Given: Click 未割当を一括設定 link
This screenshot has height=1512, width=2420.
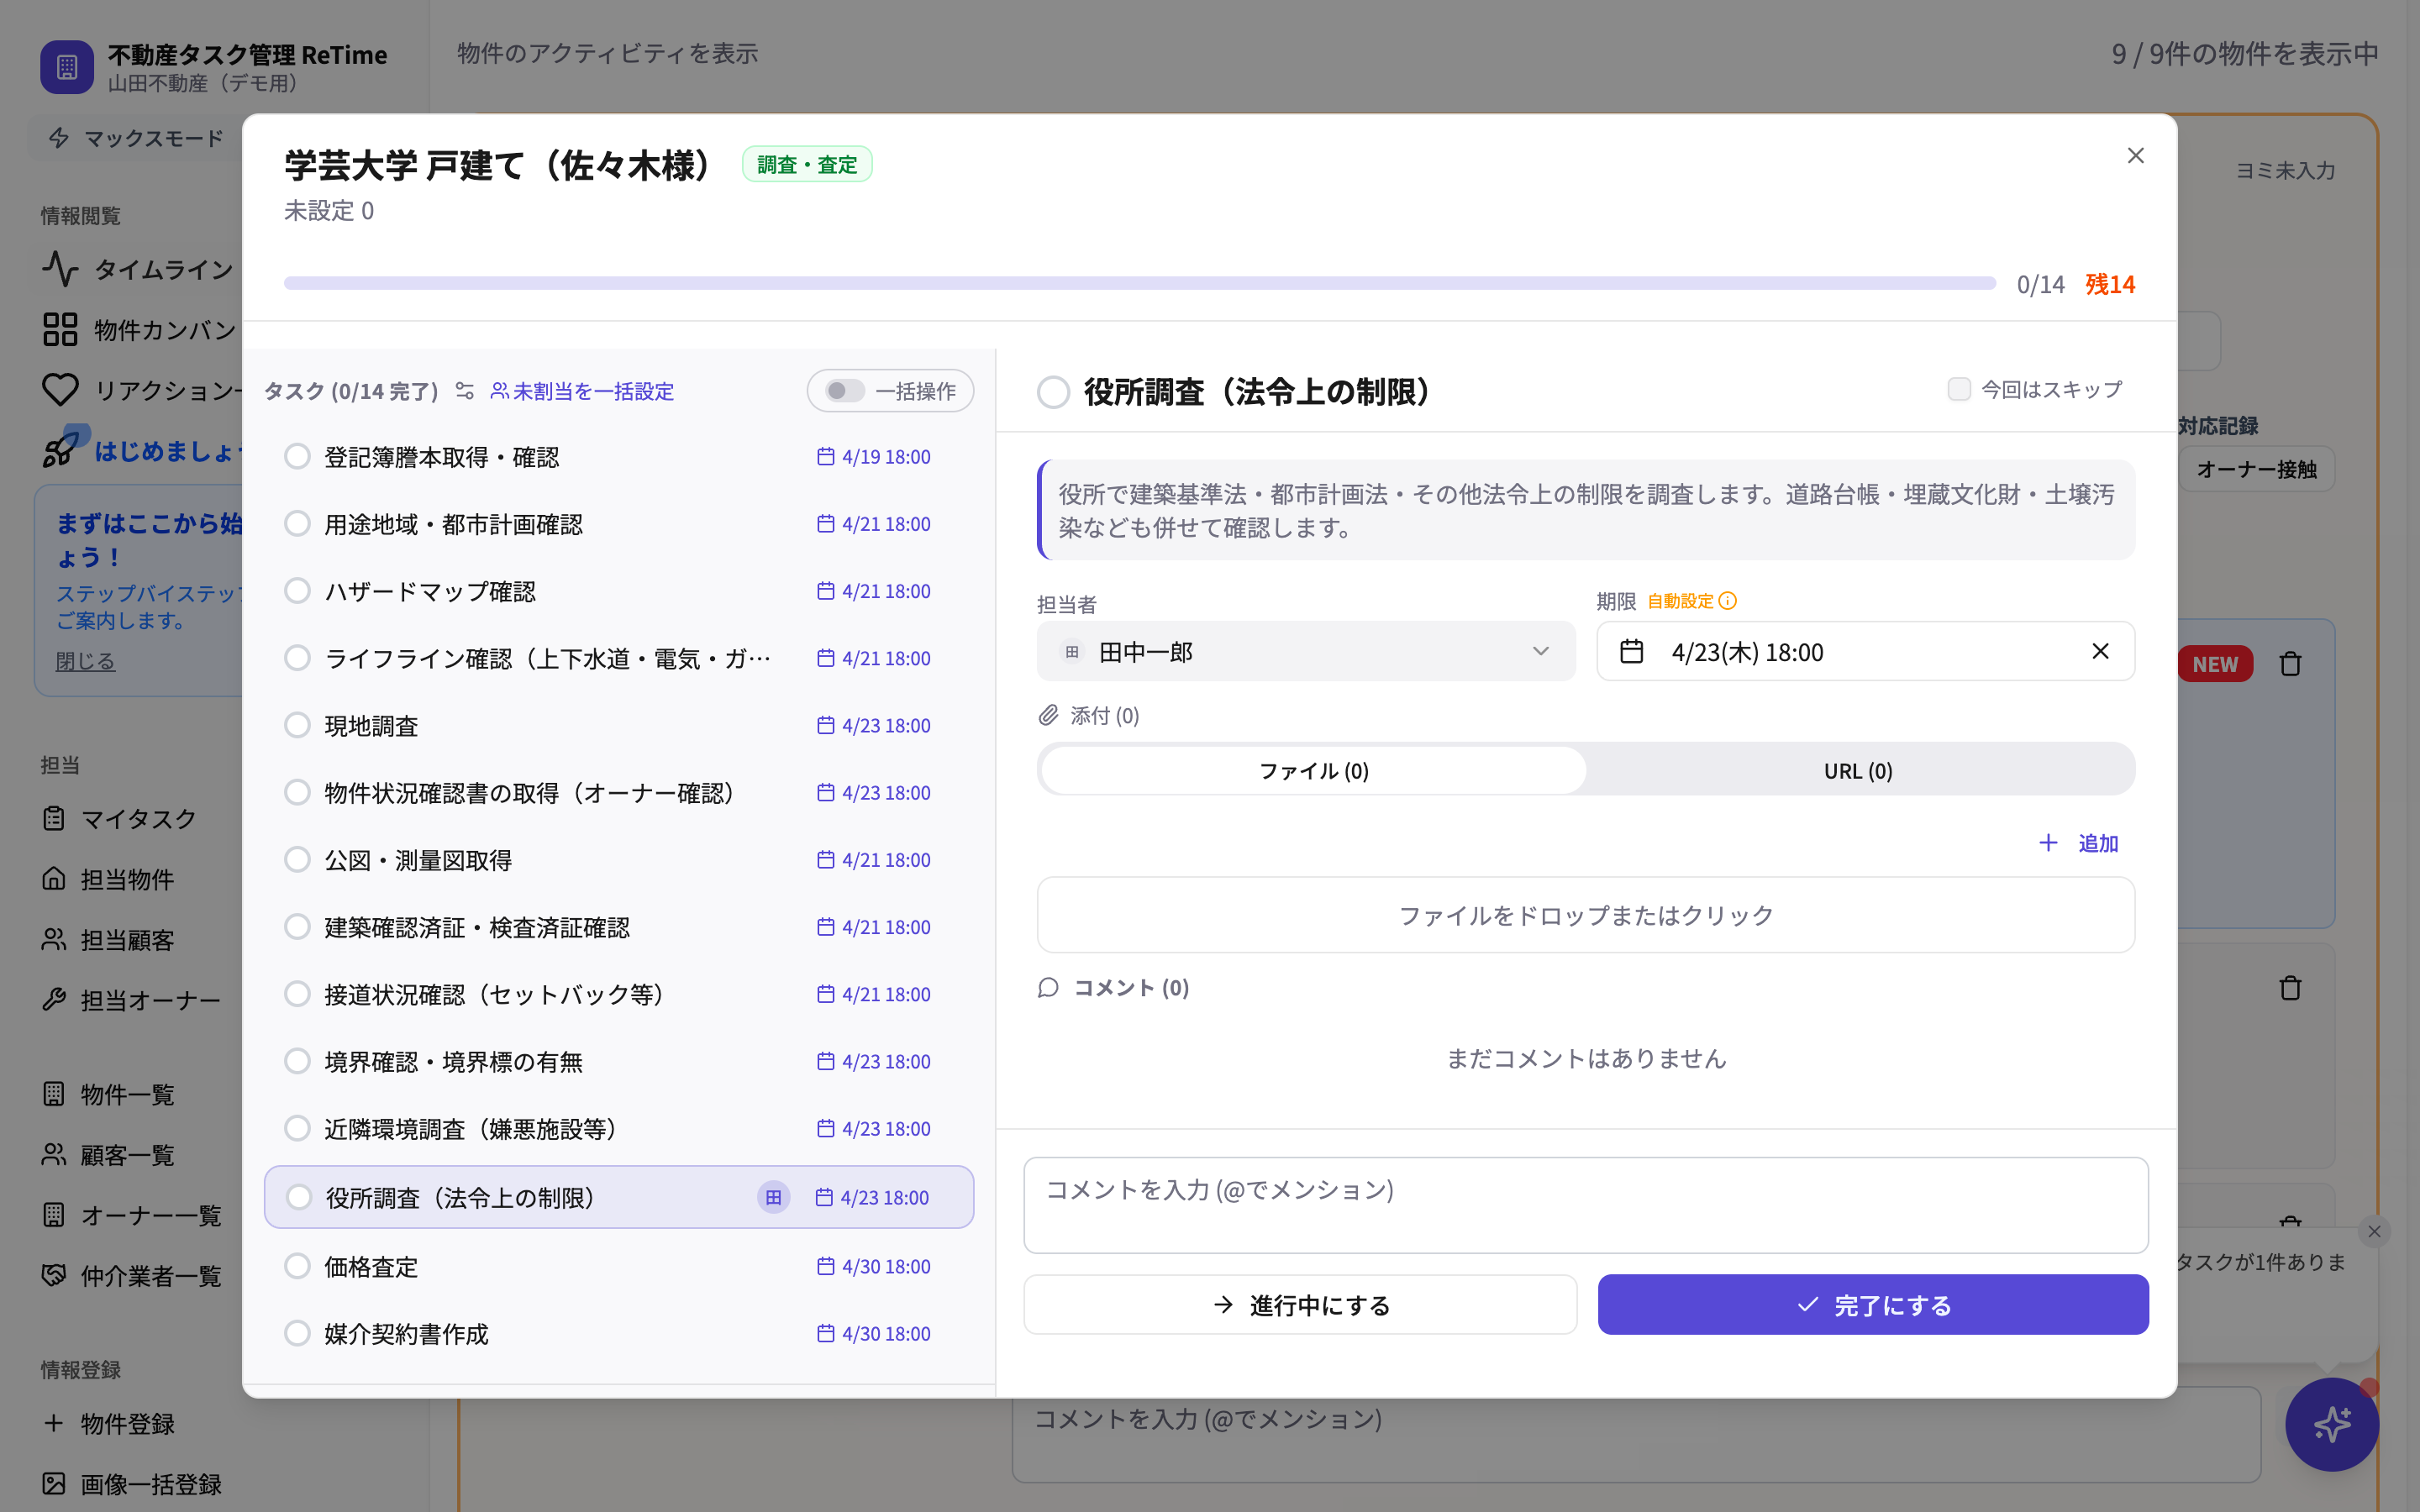Looking at the screenshot, I should [582, 391].
